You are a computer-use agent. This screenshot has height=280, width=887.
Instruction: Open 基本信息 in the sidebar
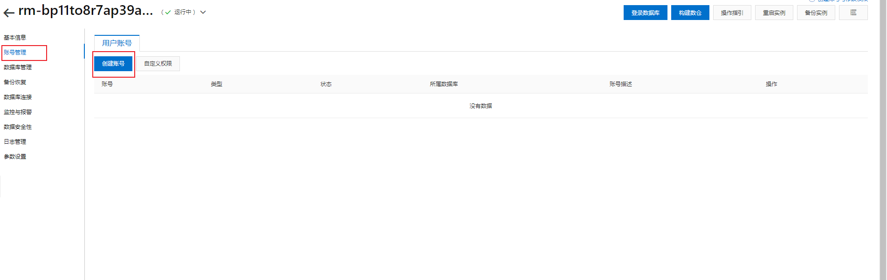point(15,38)
